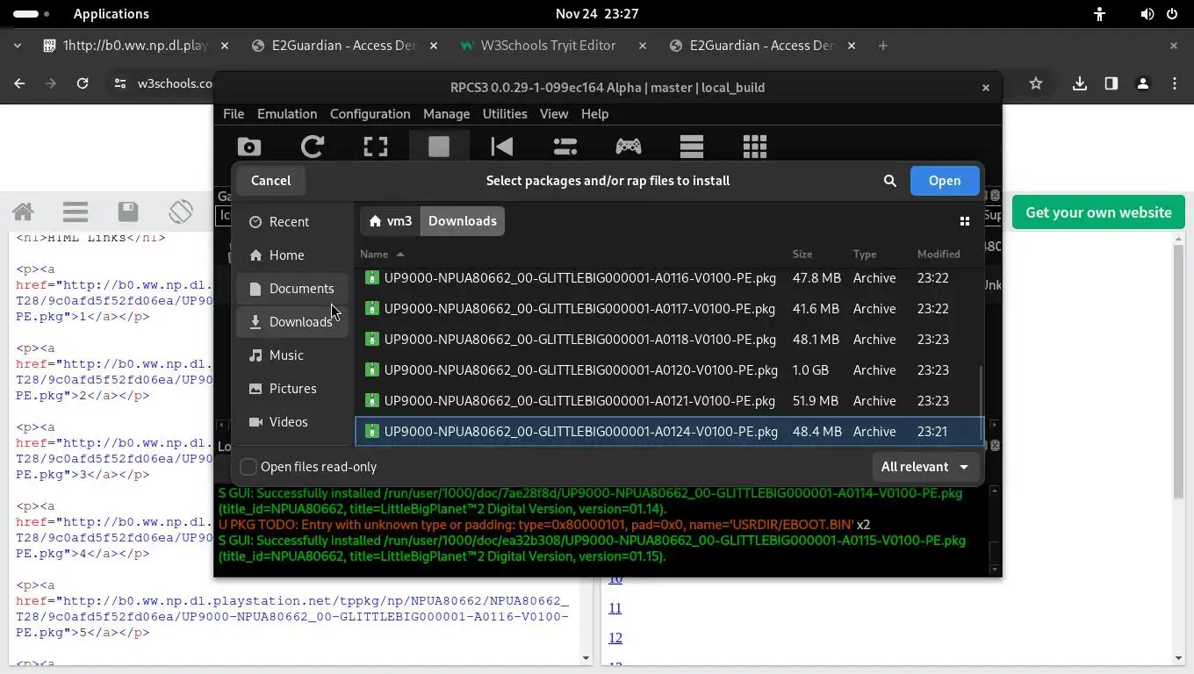Click result link 12 in preview
Viewport: 1194px width, 674px height.
[x=615, y=638]
